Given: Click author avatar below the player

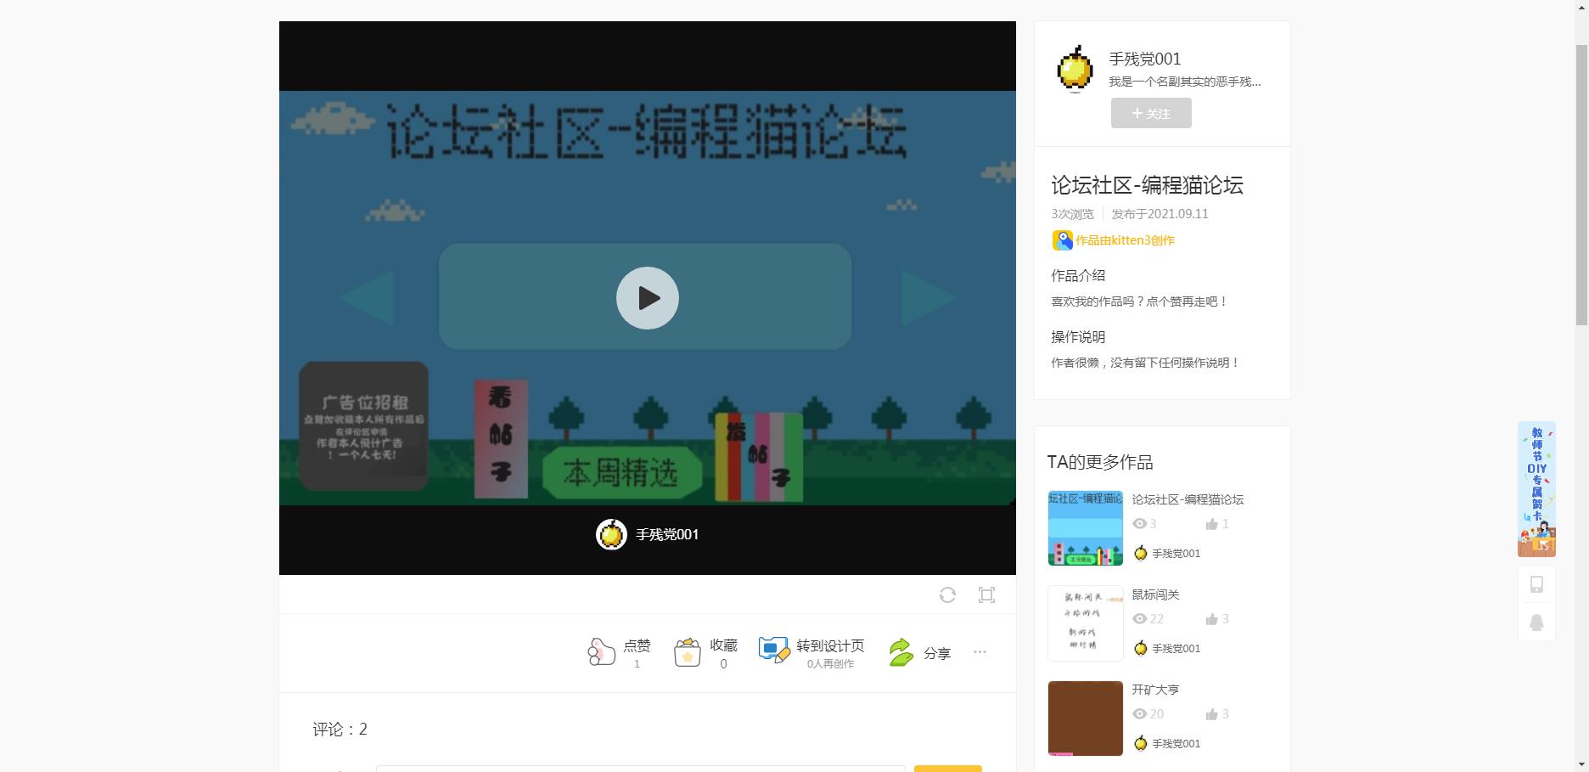Looking at the screenshot, I should click(611, 534).
